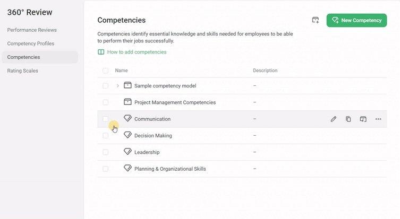Click the Leadership competency diamond icon
Image resolution: width=400 pixels, height=219 pixels.
(127, 152)
